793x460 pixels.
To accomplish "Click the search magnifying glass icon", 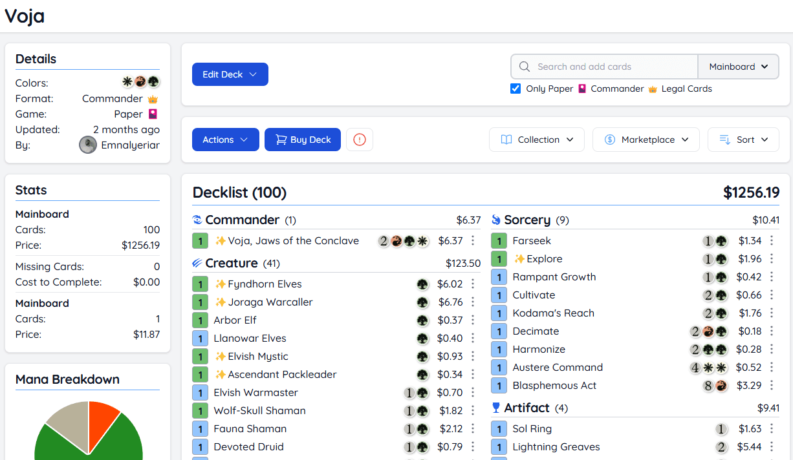I will click(x=525, y=66).
